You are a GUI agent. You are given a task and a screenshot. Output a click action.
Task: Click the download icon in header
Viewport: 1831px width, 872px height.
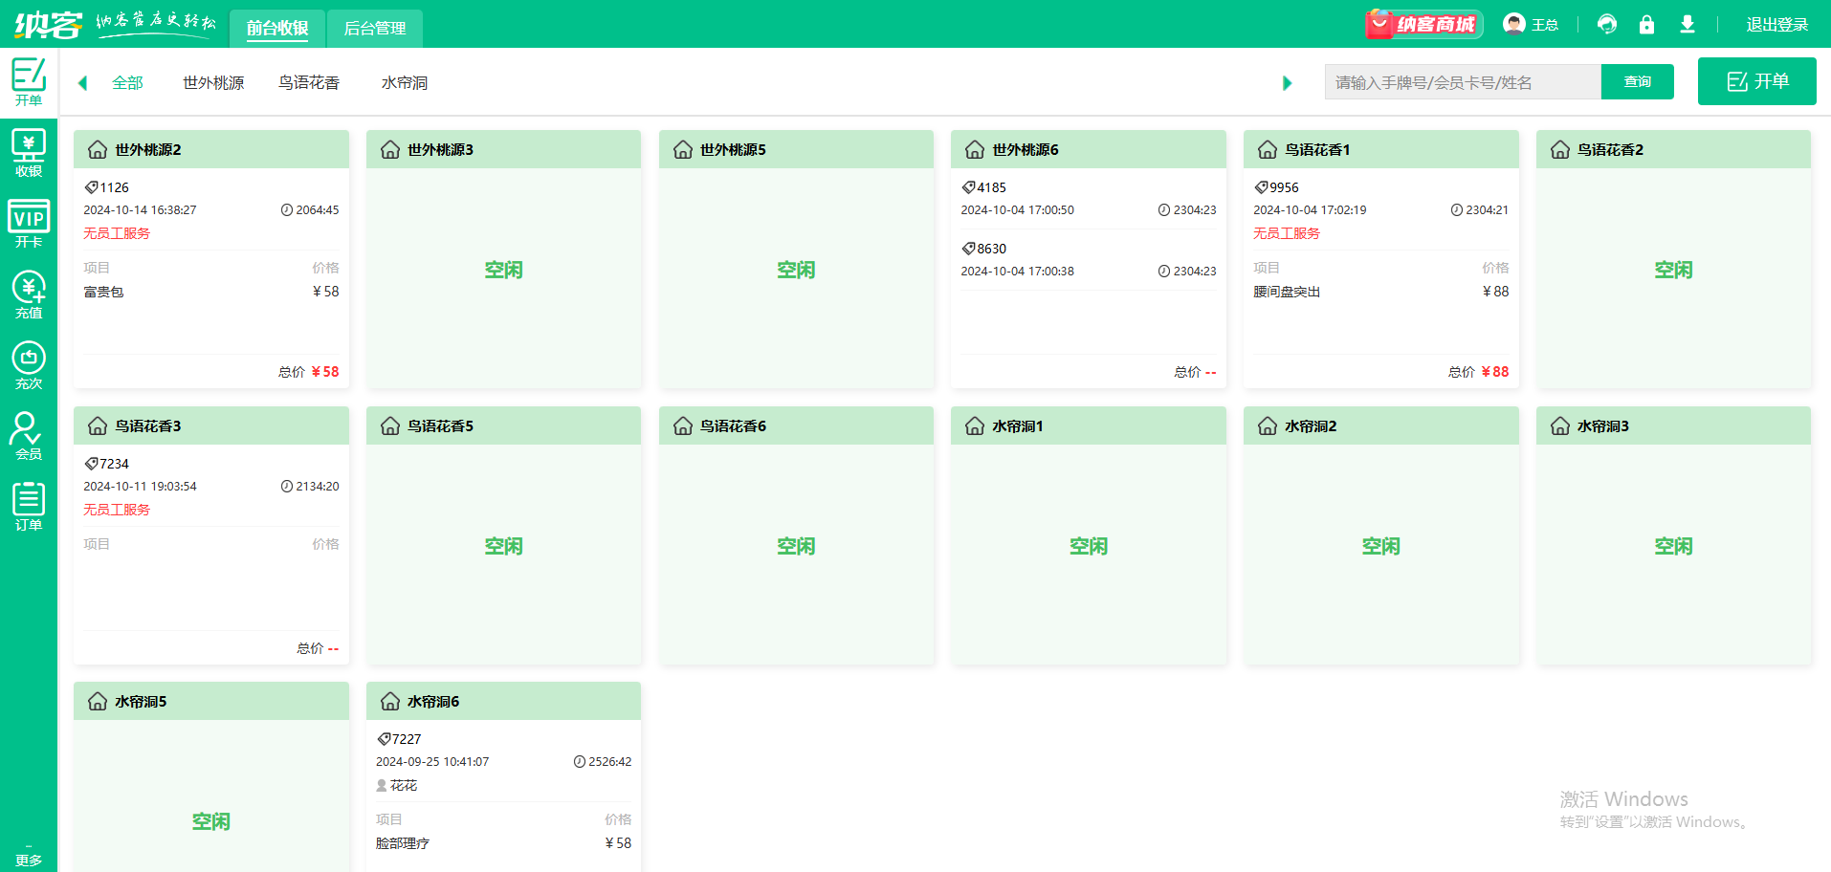(1688, 25)
